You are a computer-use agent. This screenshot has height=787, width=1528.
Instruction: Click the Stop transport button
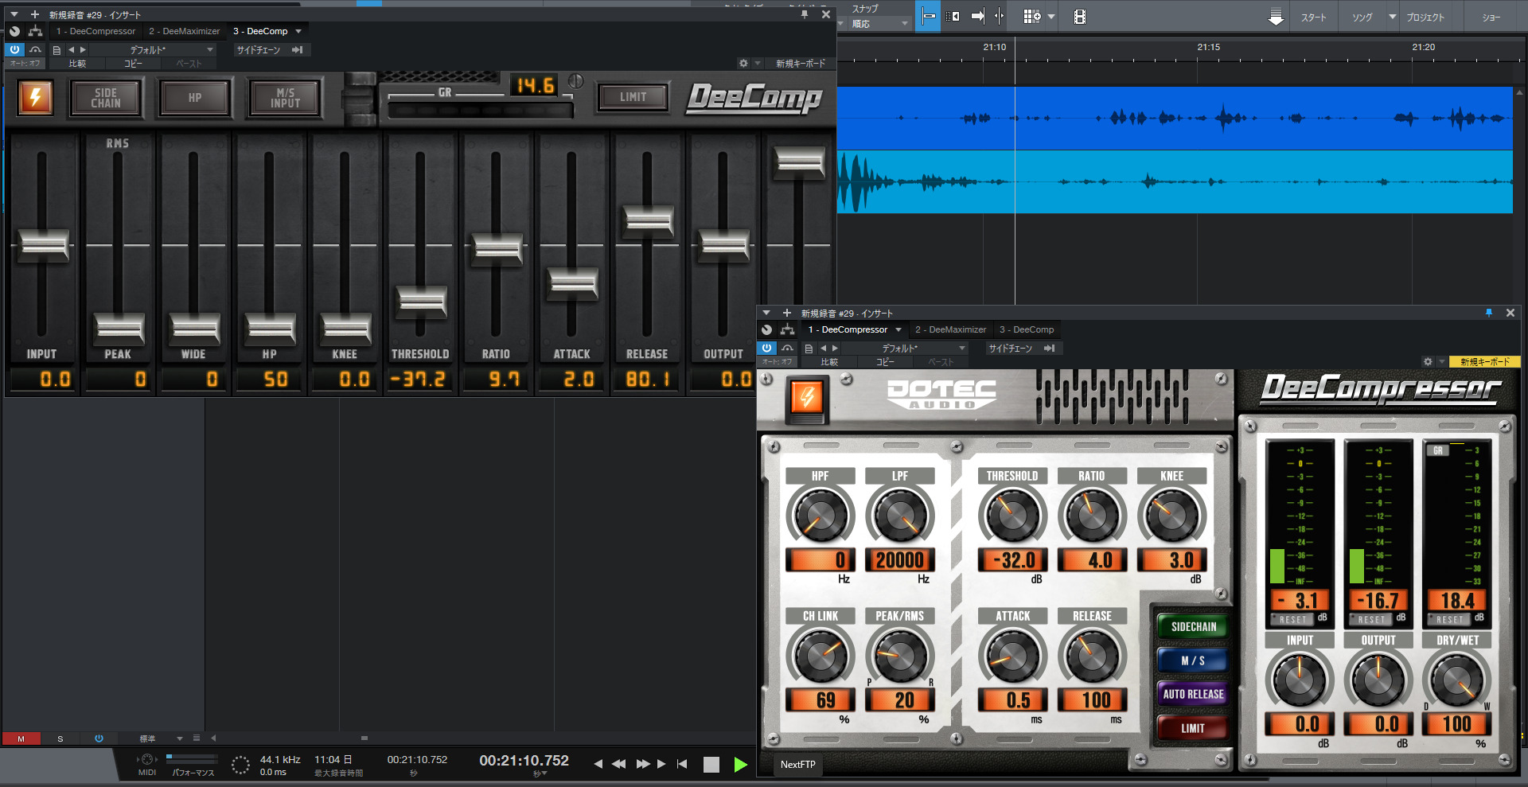tap(711, 765)
